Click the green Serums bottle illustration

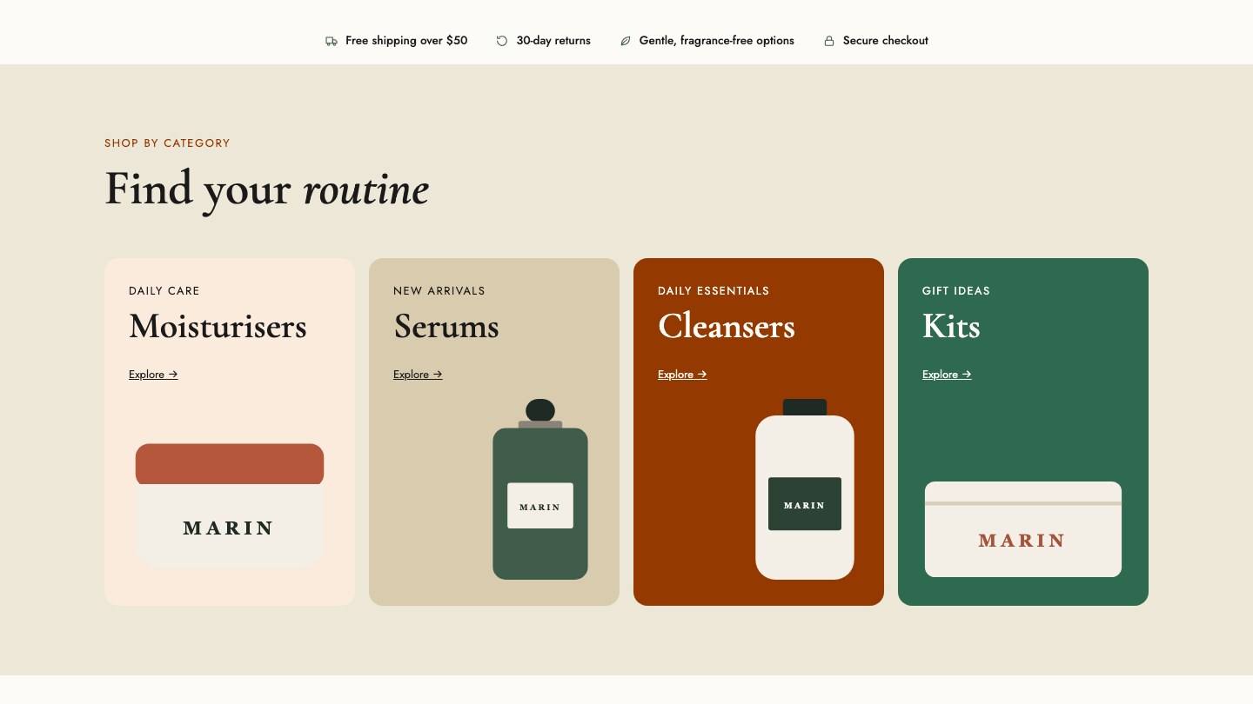tap(540, 489)
